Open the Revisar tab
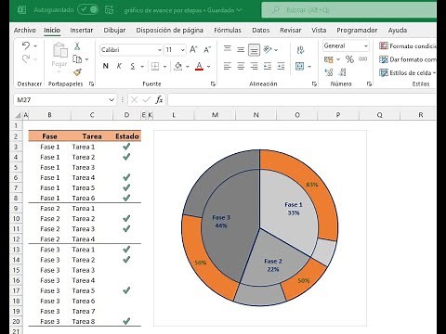This screenshot has height=334, width=446. point(291,30)
